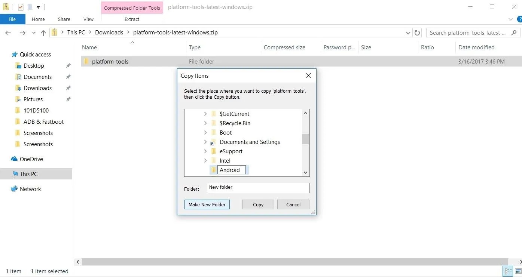
Task: Click the Up directory arrow
Action: click(x=43, y=33)
